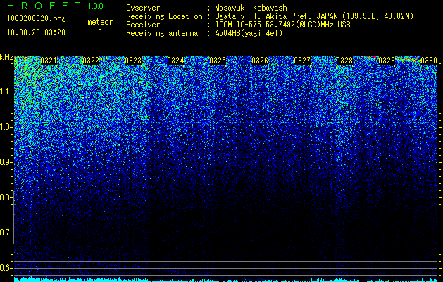Click the meteor count label
Image resolution: width=443 pixels, height=282 pixels.
point(100,22)
